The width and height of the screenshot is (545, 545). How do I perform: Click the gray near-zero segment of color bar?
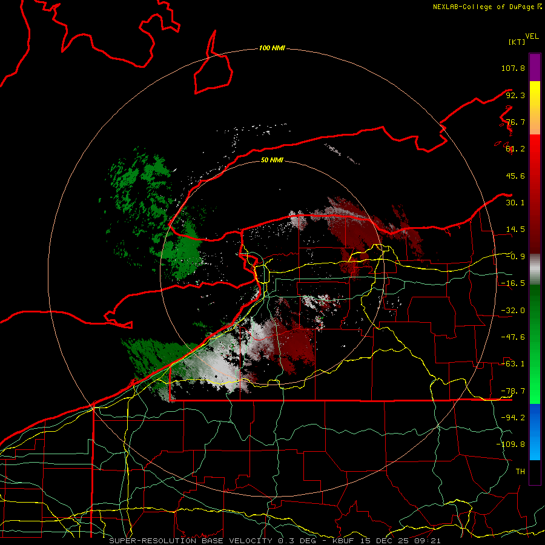535,269
